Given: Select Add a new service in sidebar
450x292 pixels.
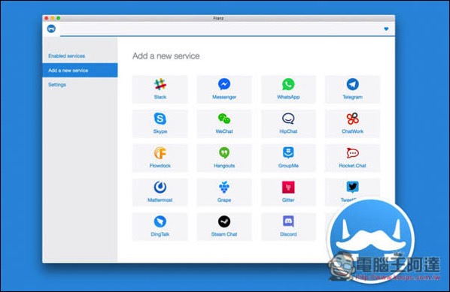Looking at the screenshot, I should point(80,71).
